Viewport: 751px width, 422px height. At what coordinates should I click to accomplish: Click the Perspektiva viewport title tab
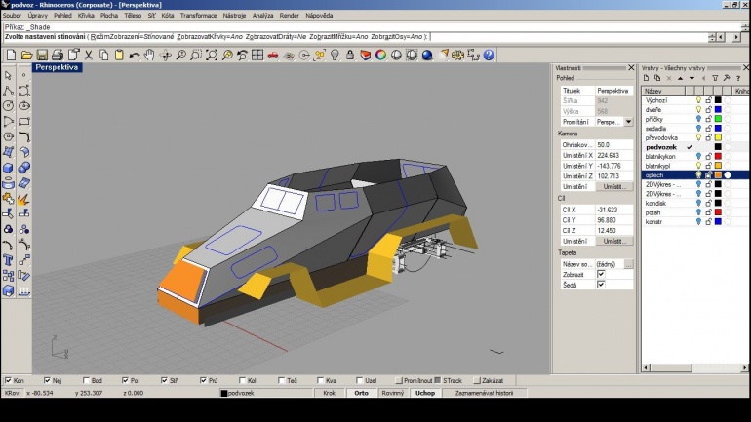coord(57,67)
